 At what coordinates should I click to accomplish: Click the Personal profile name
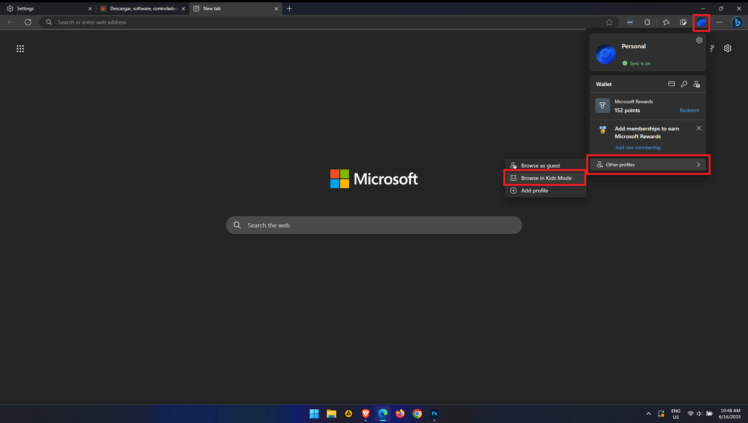point(633,46)
